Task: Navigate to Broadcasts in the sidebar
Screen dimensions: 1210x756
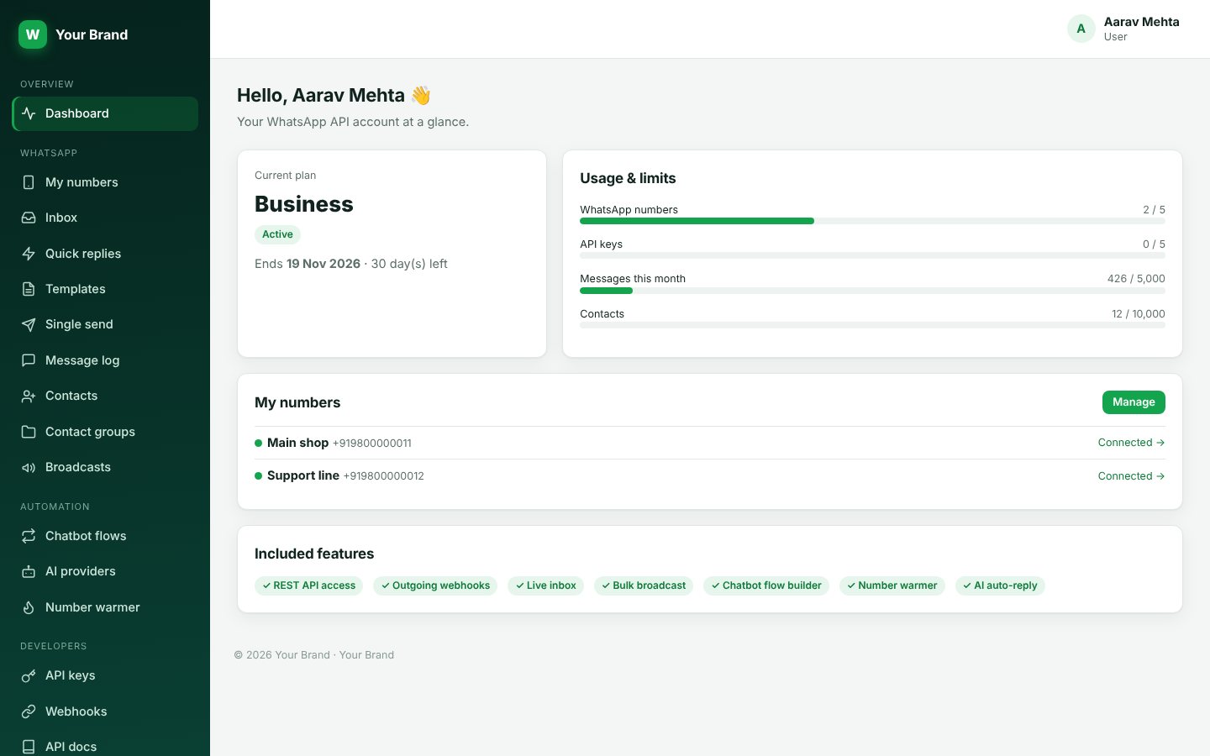Action: pos(105,467)
